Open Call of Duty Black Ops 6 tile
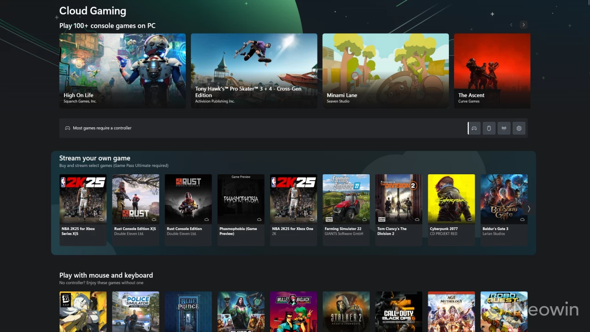Image resolution: width=590 pixels, height=332 pixels. (x=399, y=312)
